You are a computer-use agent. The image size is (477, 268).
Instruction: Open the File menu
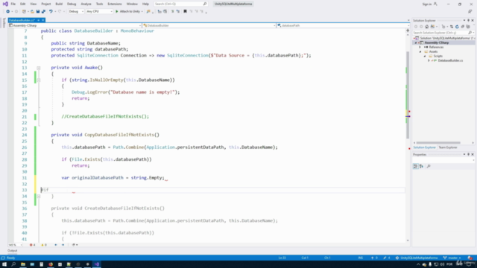tap(13, 4)
